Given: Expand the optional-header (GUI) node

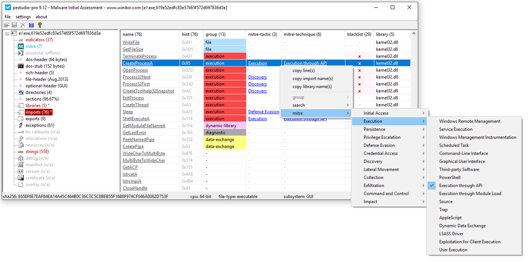Looking at the screenshot, I should click(x=21, y=86).
